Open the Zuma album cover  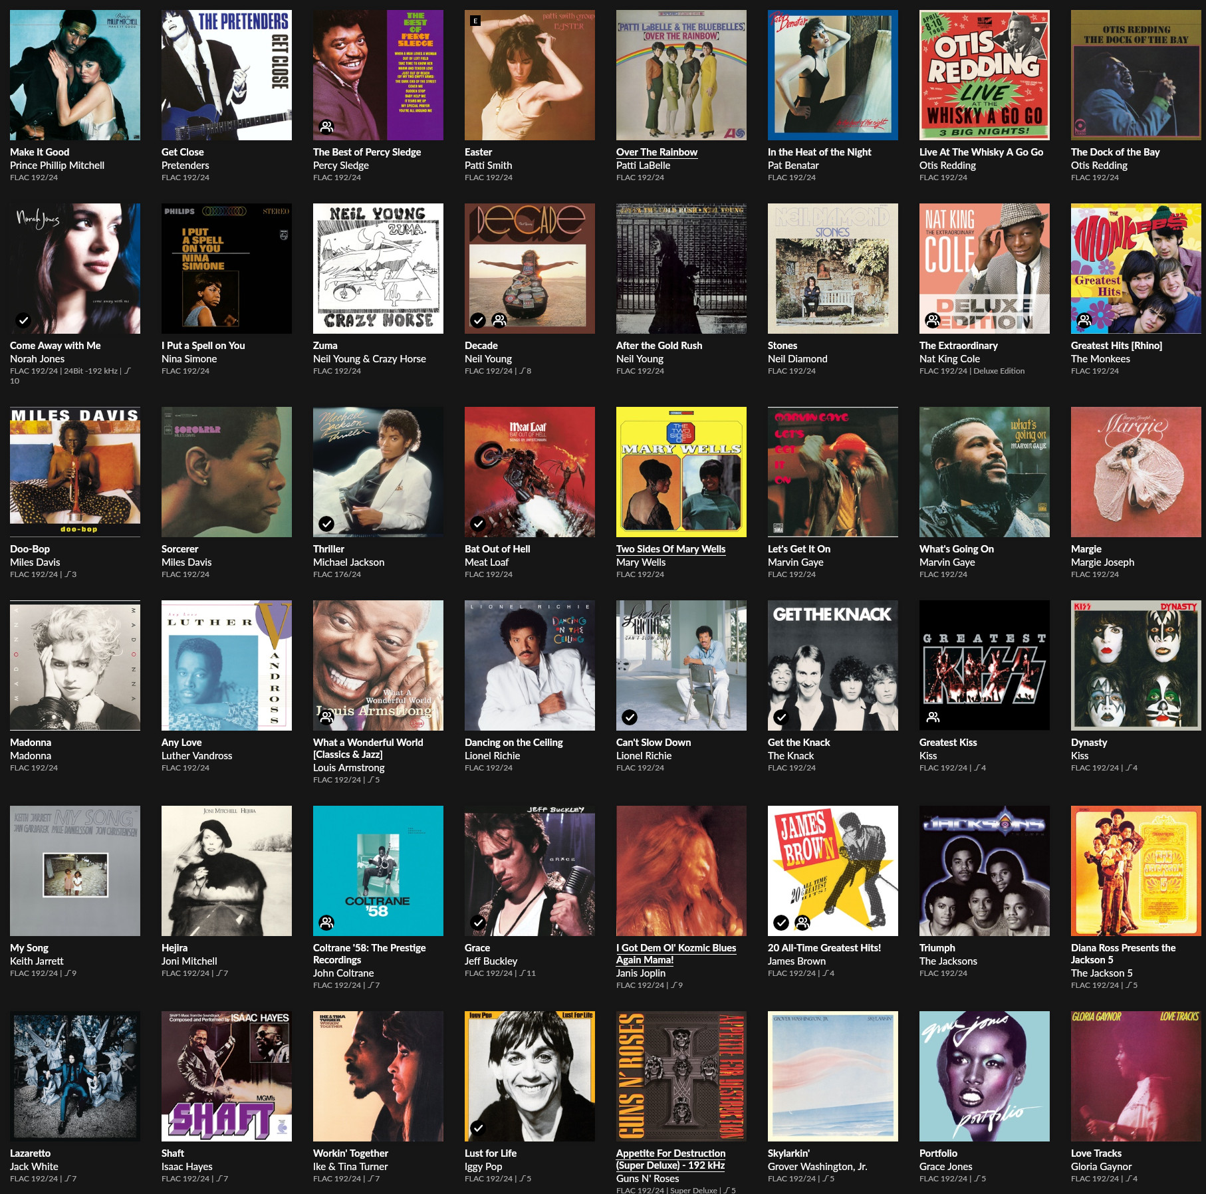point(378,269)
